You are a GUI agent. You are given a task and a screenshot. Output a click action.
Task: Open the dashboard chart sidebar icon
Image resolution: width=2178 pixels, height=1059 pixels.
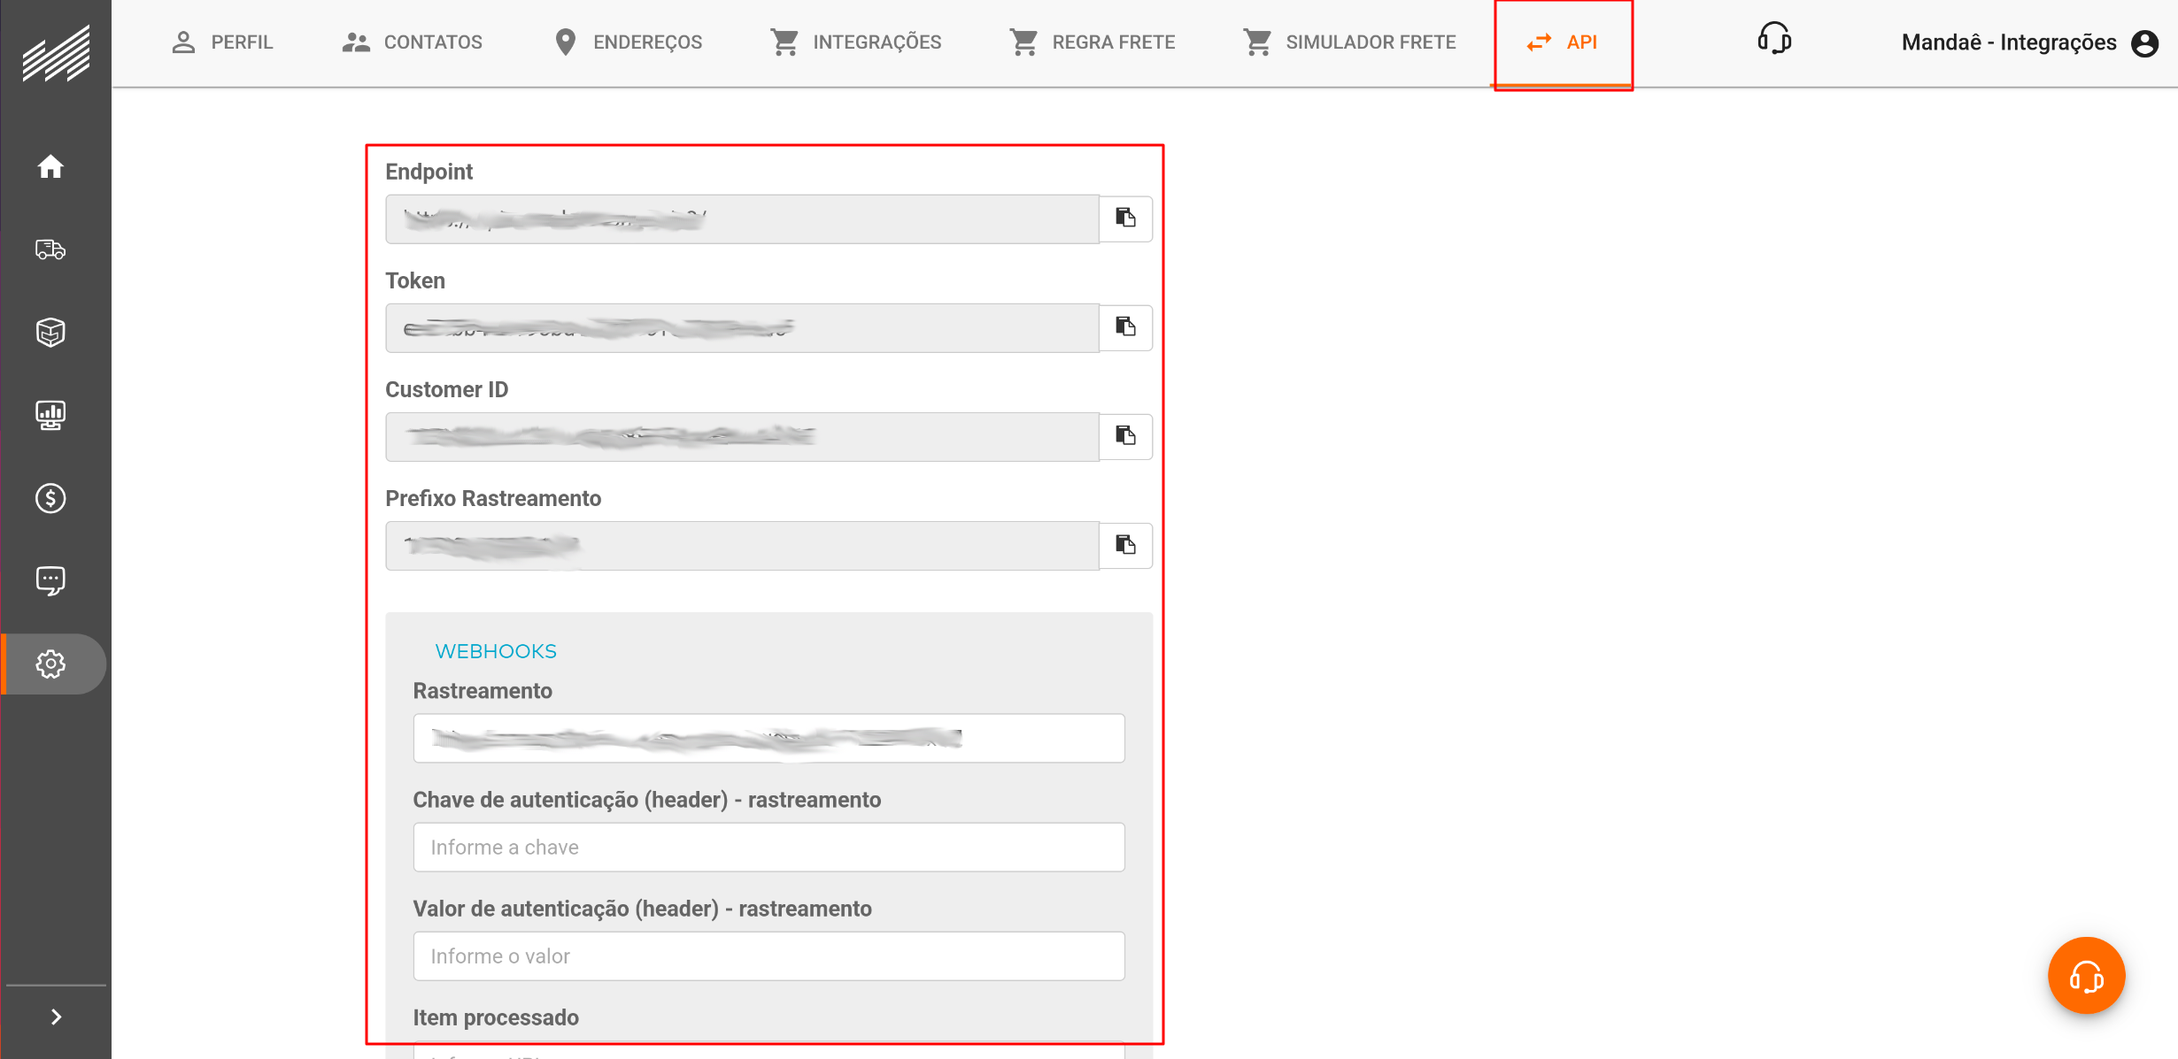click(x=50, y=415)
